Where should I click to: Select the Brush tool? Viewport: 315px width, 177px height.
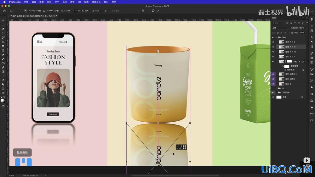(x=3, y=59)
